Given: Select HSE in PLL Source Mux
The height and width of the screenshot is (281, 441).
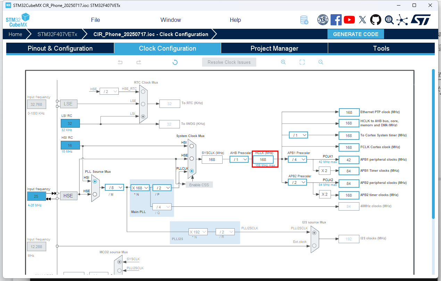Looking at the screenshot, I should pos(95,194).
